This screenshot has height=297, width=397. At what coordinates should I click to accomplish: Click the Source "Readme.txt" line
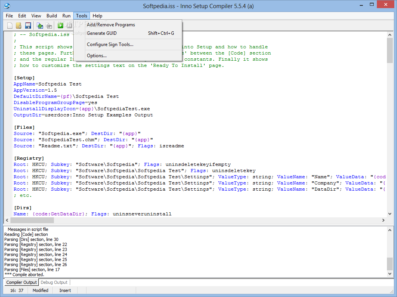[x=99, y=146]
